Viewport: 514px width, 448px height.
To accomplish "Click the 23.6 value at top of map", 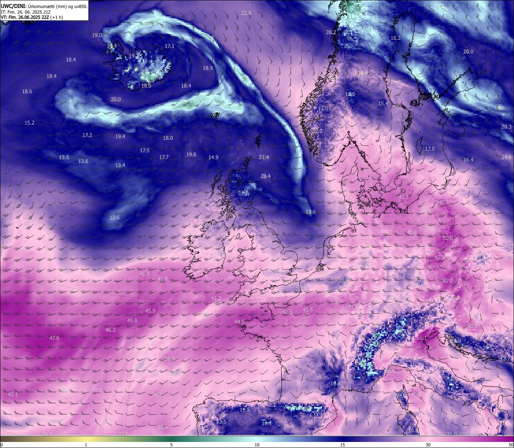I will 246,13.
